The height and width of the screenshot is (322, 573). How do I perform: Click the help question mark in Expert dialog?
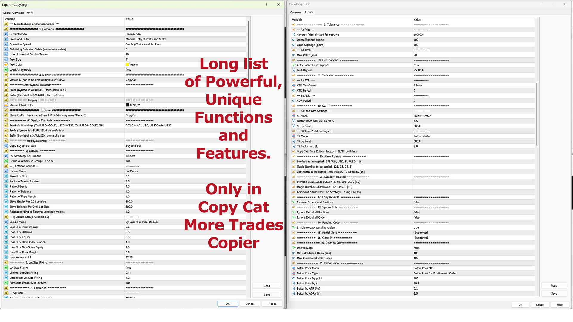pos(266,4)
